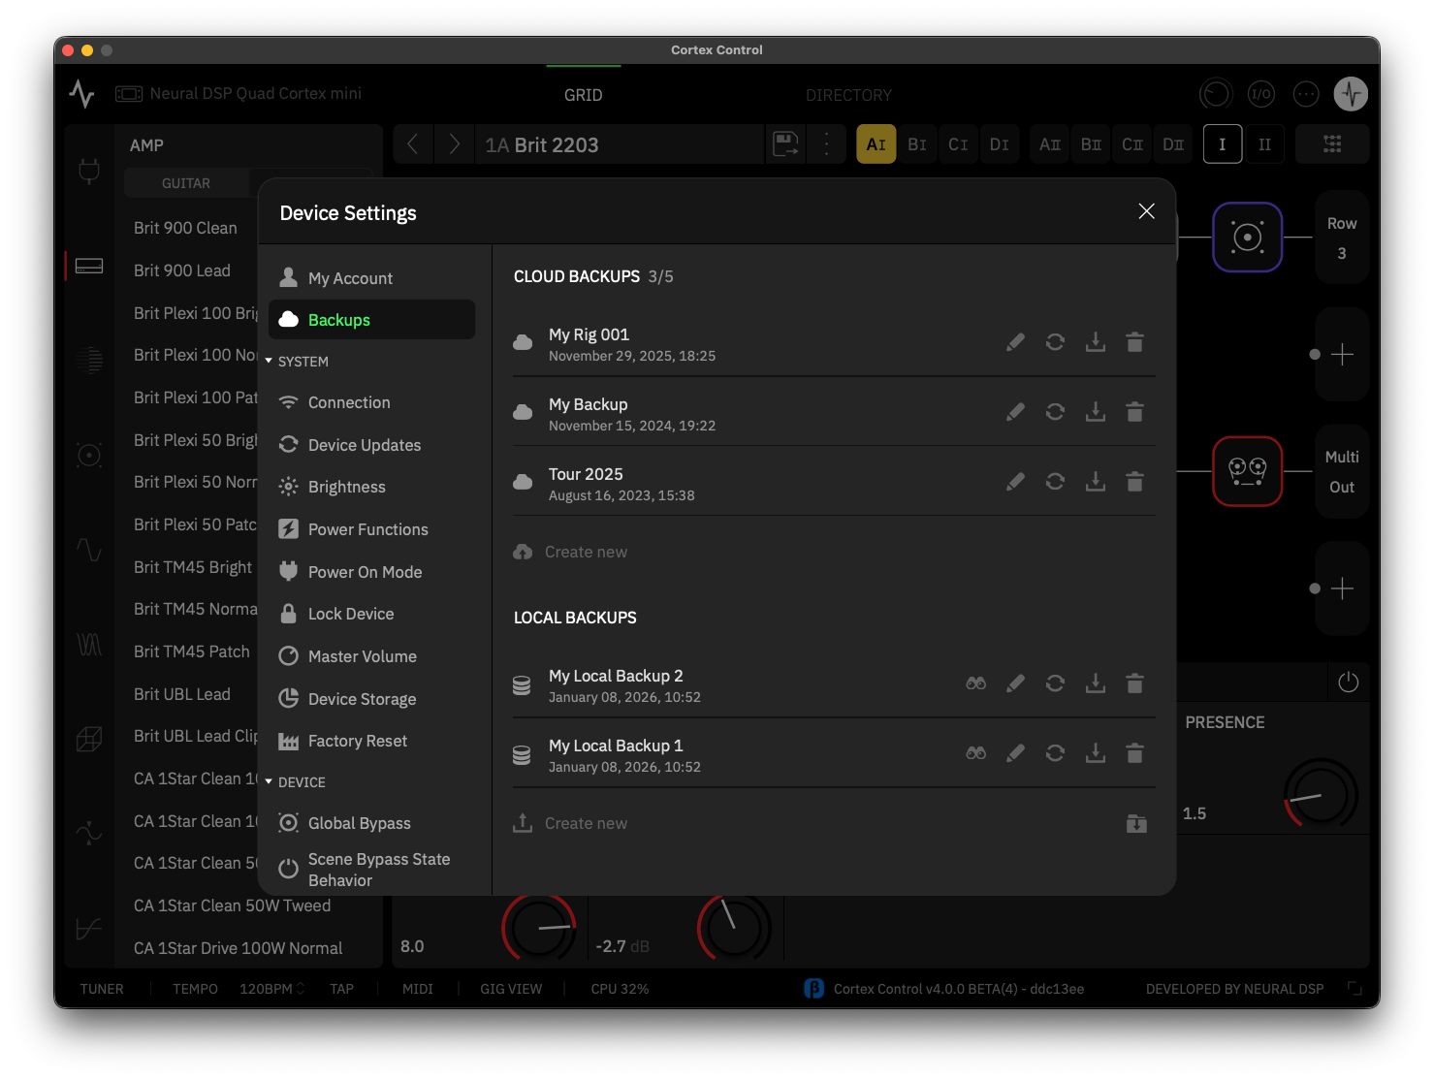
Task: Select scene B I
Action: [917, 144]
